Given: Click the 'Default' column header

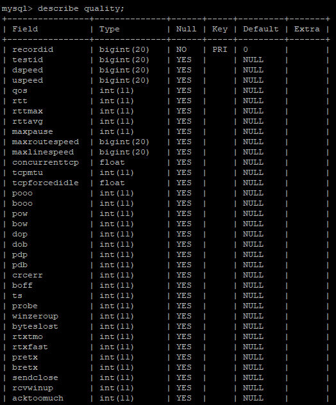Looking at the screenshot, I should tap(261, 29).
